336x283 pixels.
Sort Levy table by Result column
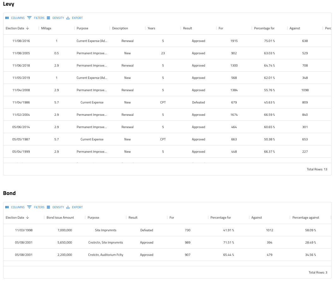(187, 28)
